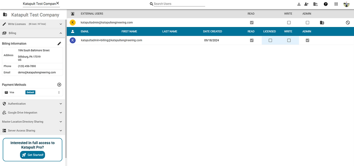Expand the Master Location Directory Sharing chevron
Screen dimensions: 354x166
[61, 121]
